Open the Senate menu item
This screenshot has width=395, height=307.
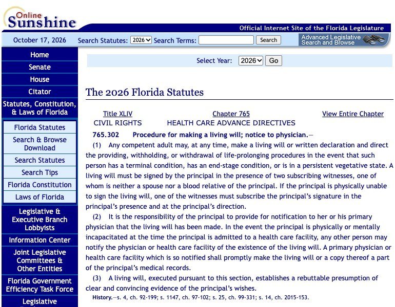[39, 67]
